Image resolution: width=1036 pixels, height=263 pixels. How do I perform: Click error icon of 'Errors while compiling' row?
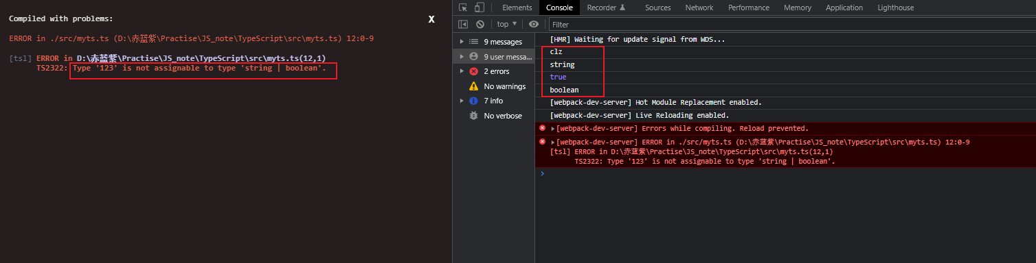pos(542,128)
